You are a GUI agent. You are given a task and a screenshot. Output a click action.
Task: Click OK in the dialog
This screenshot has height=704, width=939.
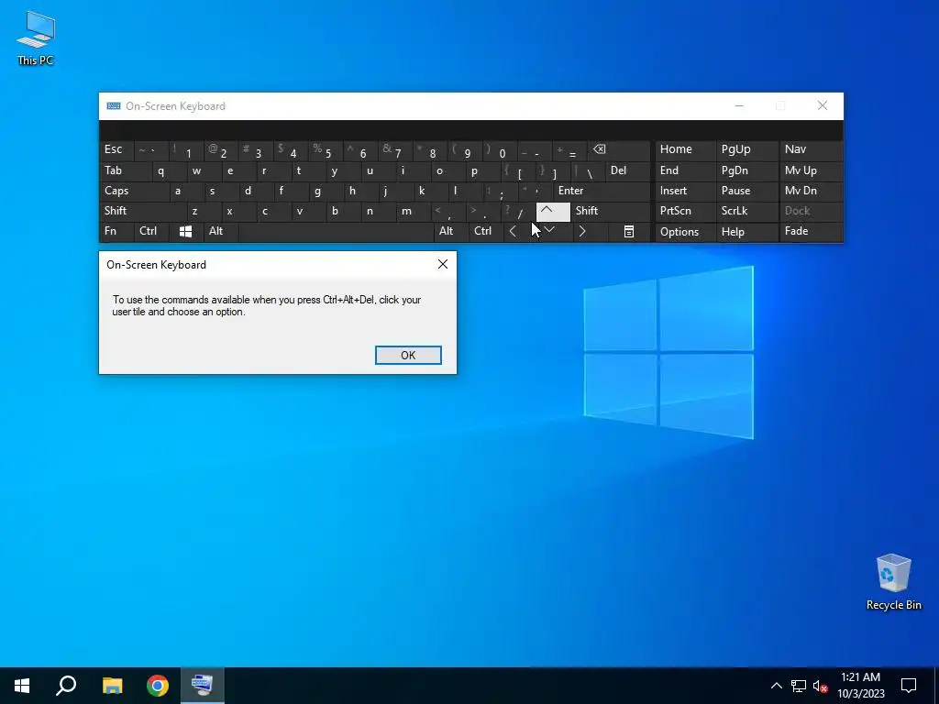[x=408, y=355]
